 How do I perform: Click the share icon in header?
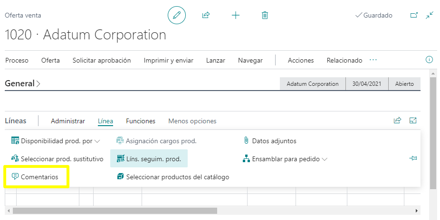(x=206, y=15)
